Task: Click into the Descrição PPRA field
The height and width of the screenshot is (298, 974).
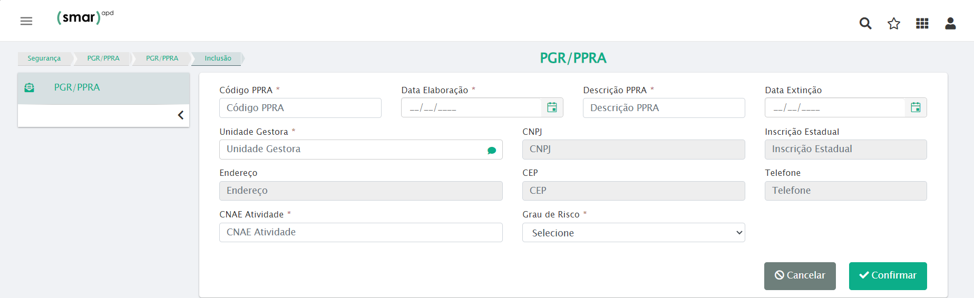Action: tap(663, 108)
